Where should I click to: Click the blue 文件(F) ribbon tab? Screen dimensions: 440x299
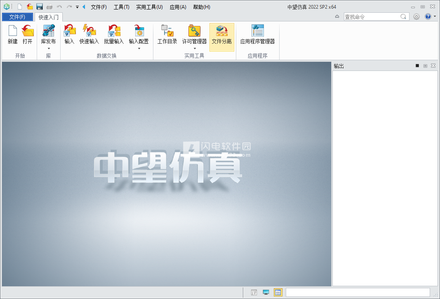[17, 17]
